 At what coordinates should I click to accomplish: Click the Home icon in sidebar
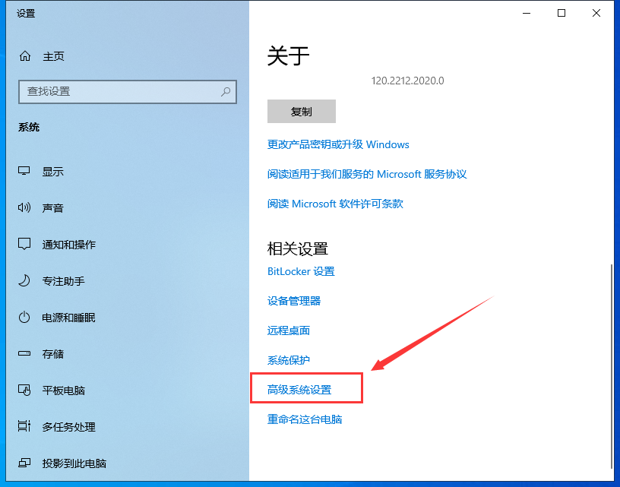click(x=25, y=56)
